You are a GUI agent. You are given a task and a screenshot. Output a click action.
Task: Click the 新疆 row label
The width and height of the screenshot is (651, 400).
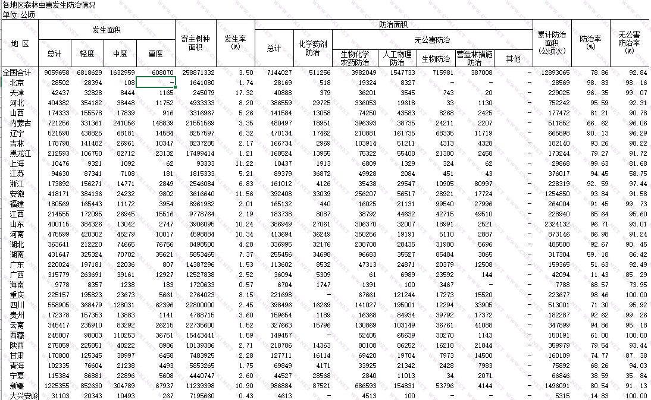pyautogui.click(x=17, y=386)
